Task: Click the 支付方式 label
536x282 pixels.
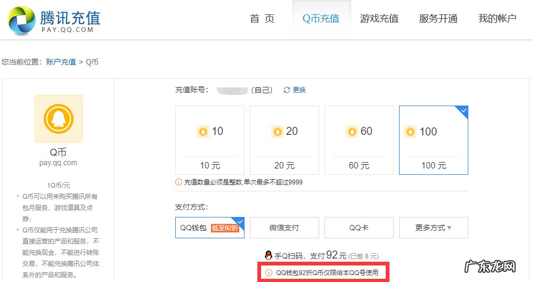Action: [192, 207]
